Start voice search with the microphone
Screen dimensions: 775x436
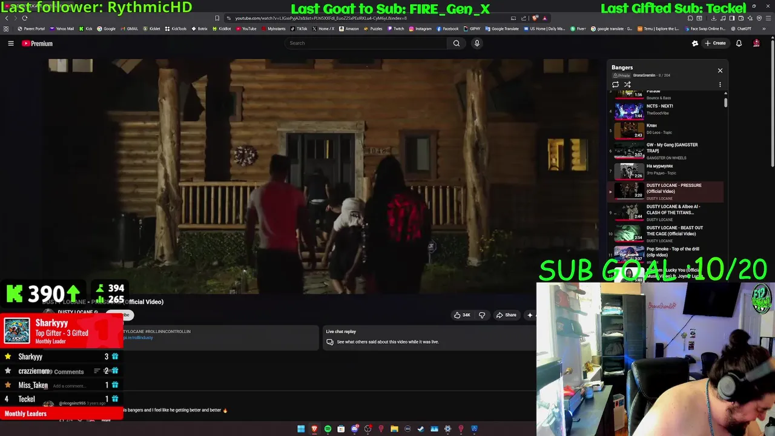point(477,43)
